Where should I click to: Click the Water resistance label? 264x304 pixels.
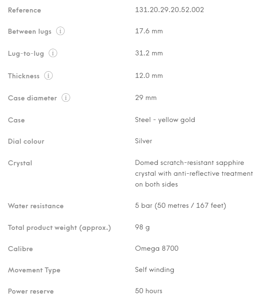[x=36, y=206]
